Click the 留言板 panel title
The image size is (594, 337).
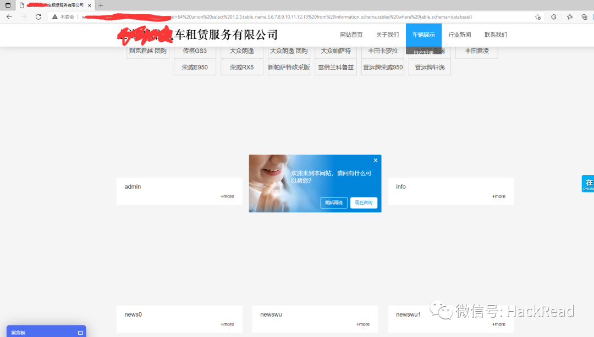[18, 333]
